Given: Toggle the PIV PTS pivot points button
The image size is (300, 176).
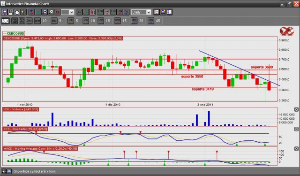Looking at the screenshot, I should tap(22, 21).
